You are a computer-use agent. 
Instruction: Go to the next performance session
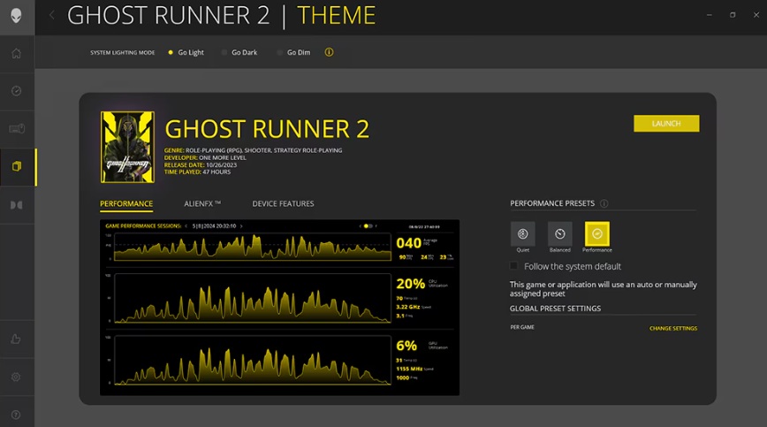(241, 226)
